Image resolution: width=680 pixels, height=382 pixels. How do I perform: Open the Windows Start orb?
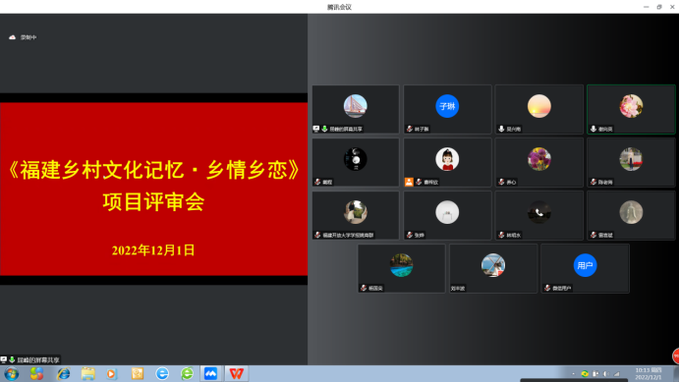tap(11, 374)
